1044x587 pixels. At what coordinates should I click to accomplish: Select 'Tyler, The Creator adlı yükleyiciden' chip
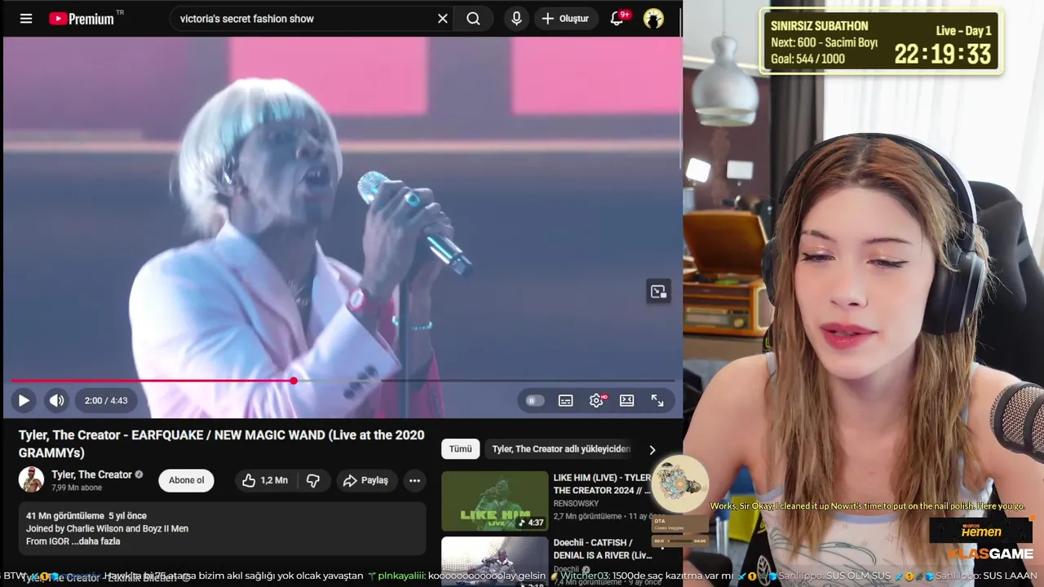point(561,449)
